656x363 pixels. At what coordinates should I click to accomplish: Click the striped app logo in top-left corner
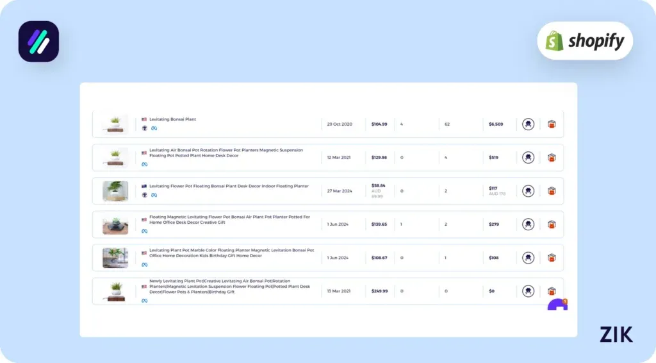pos(38,42)
